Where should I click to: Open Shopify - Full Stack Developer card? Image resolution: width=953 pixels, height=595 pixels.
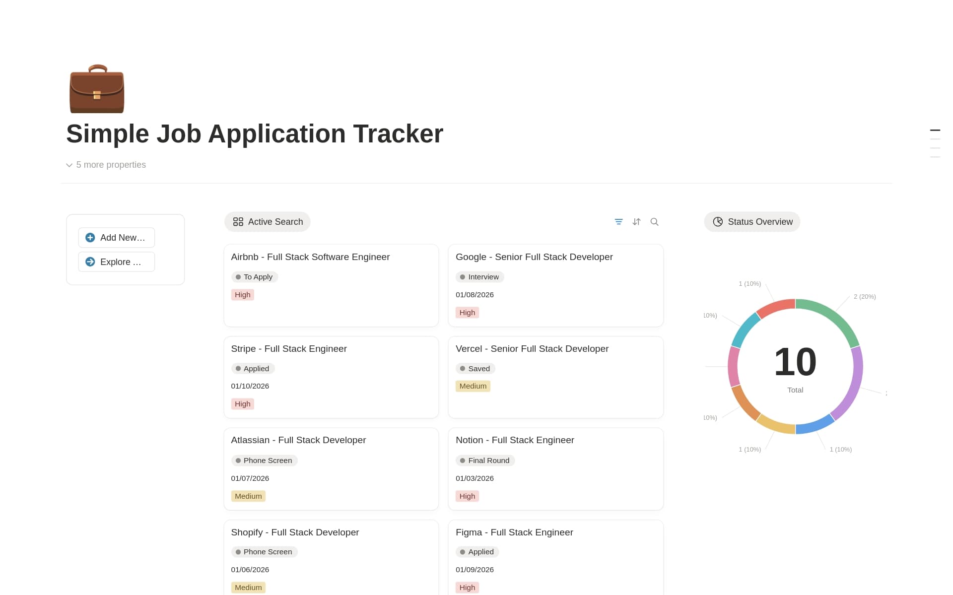(331, 557)
